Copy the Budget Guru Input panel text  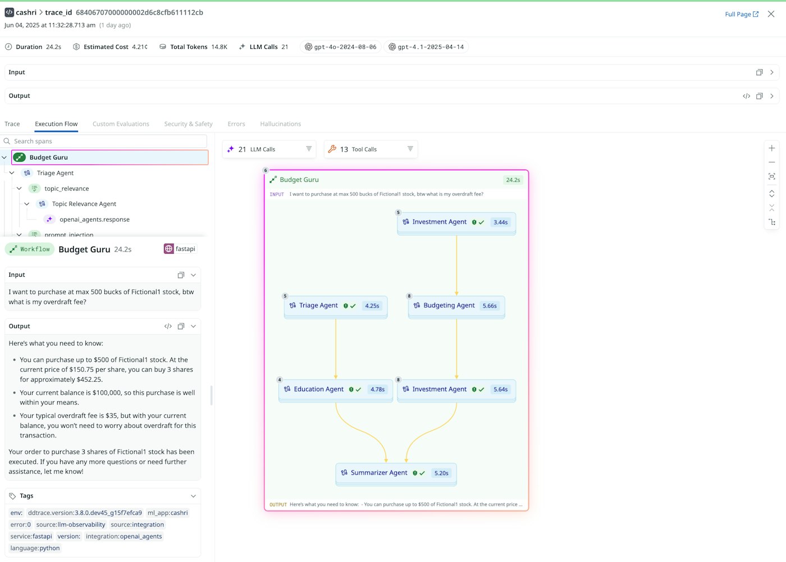(x=181, y=275)
